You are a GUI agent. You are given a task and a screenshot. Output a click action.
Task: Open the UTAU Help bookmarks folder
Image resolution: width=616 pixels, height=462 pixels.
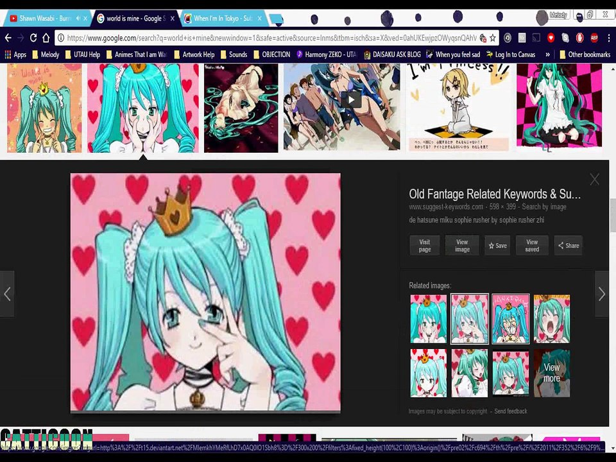click(x=83, y=55)
